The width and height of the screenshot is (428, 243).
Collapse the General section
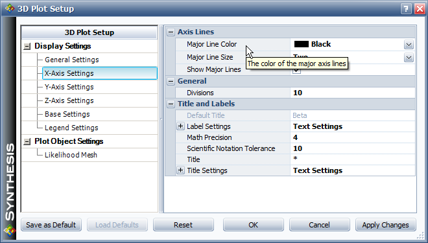click(x=171, y=81)
